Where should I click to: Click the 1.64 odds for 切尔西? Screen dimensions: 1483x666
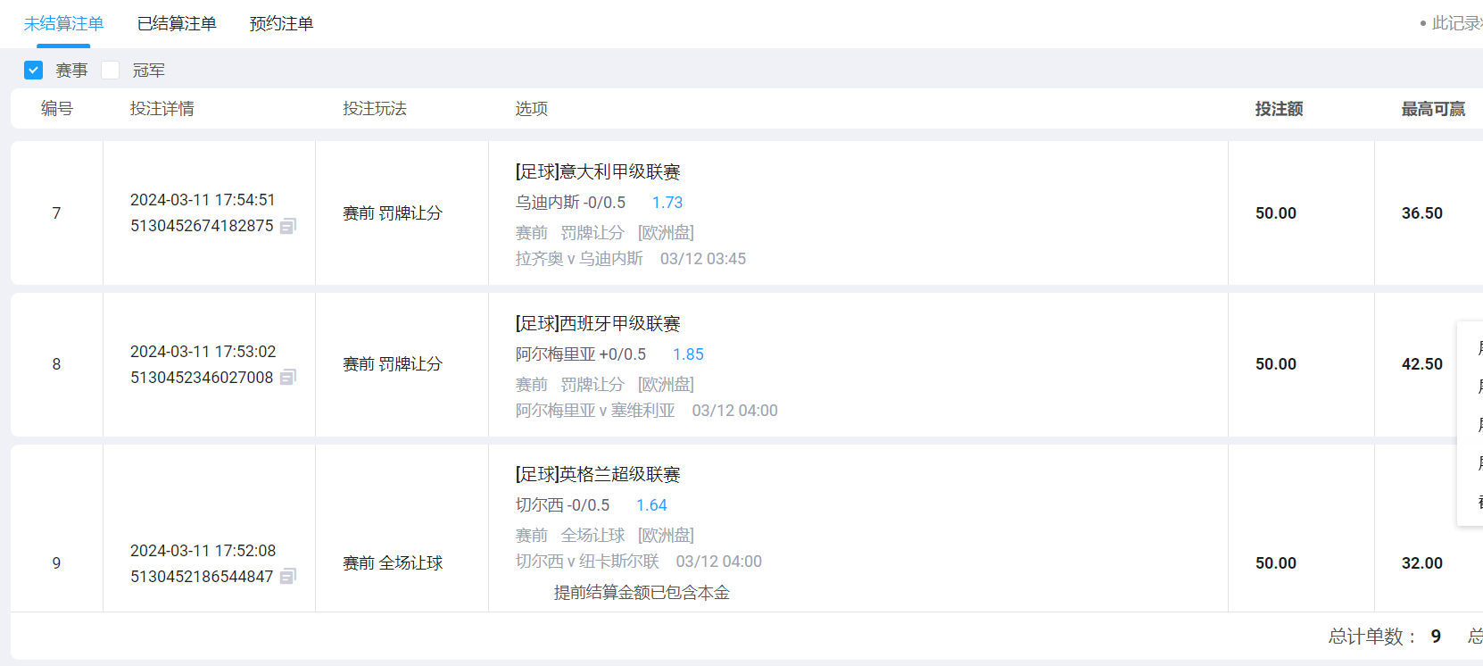pyautogui.click(x=651, y=505)
